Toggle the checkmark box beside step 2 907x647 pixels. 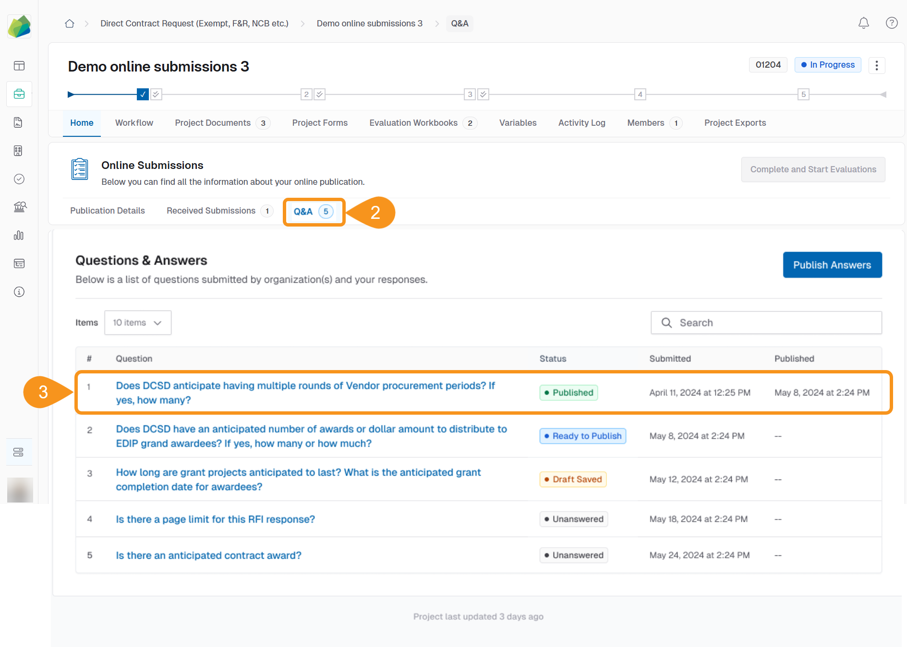[320, 95]
